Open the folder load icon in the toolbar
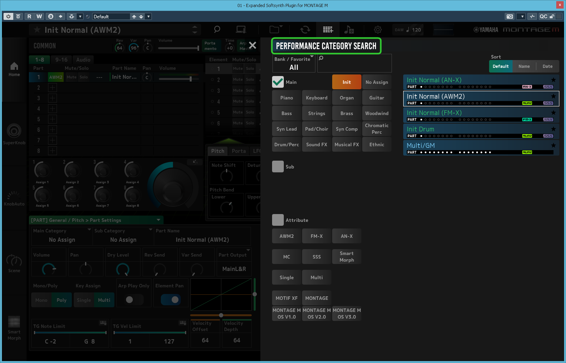Image resolution: width=566 pixels, height=363 pixels. 275,30
